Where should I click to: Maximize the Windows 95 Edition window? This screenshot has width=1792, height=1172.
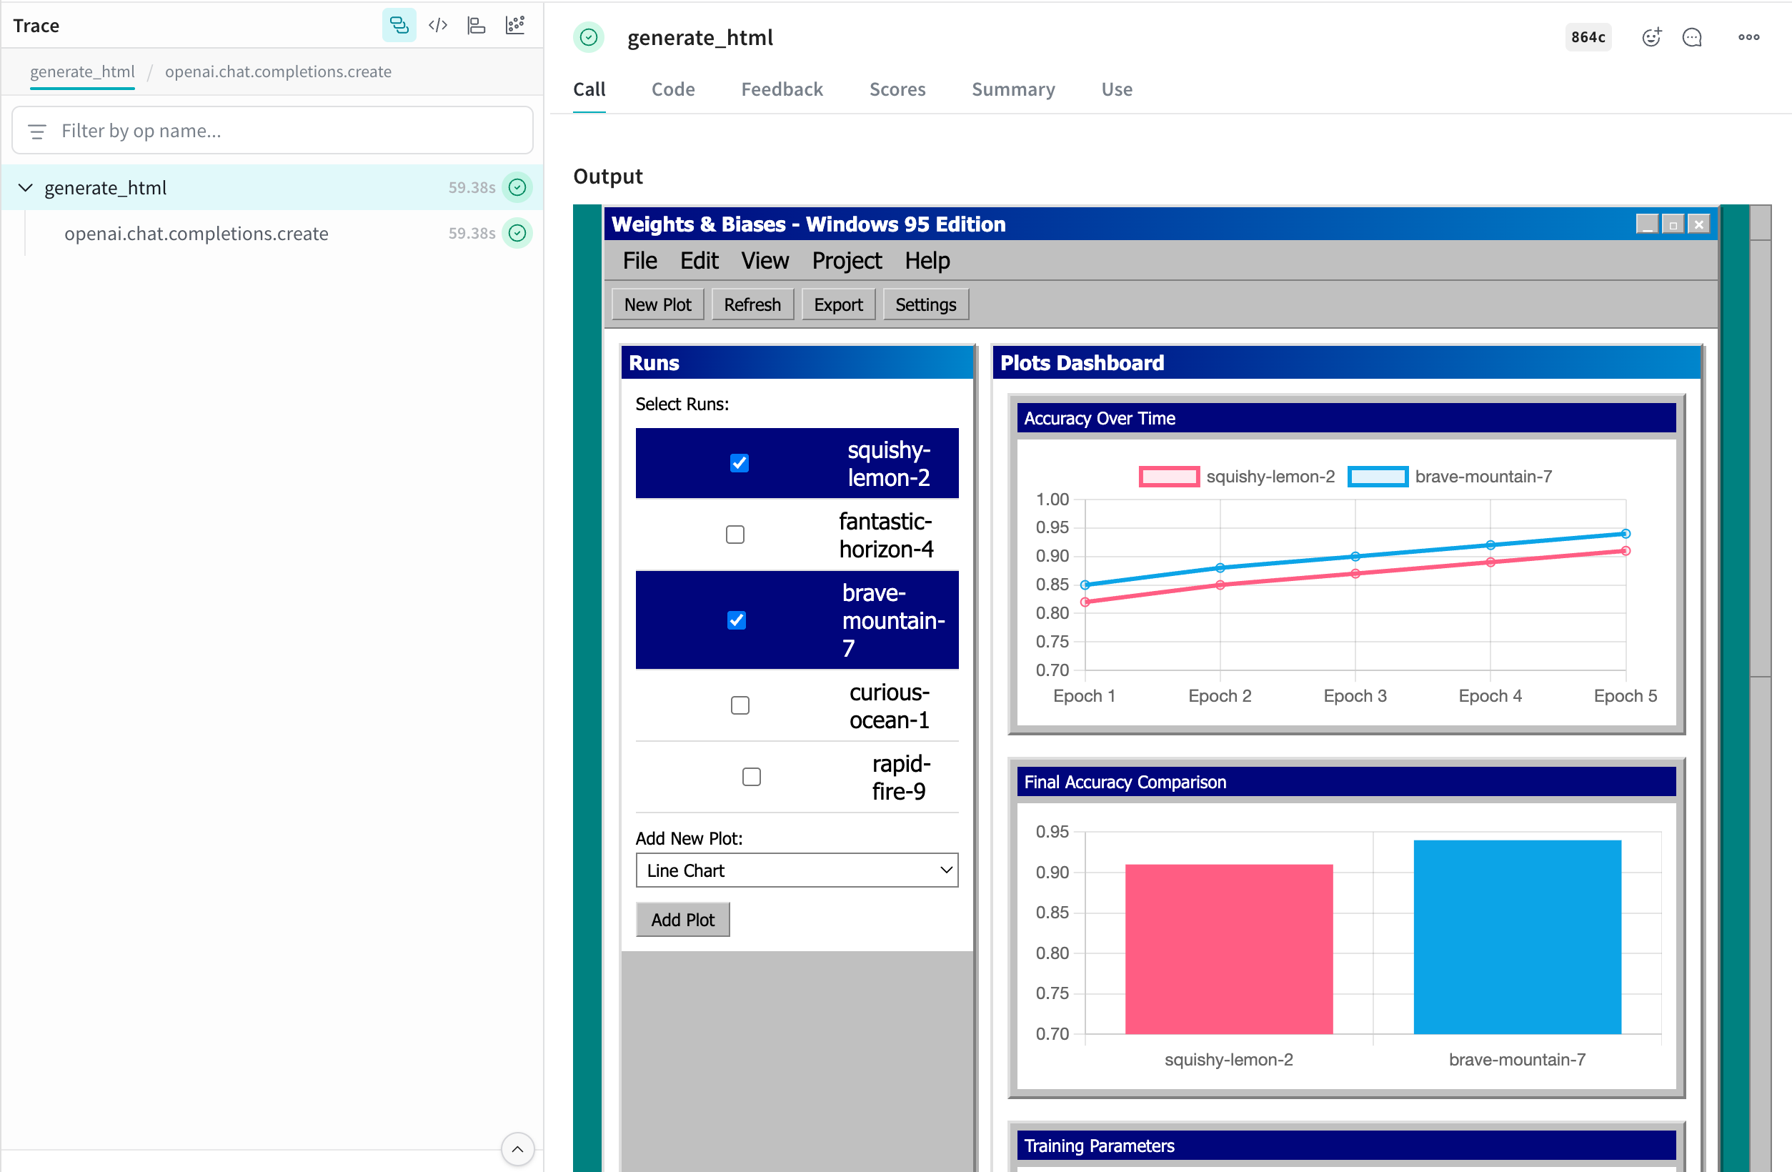click(x=1672, y=224)
